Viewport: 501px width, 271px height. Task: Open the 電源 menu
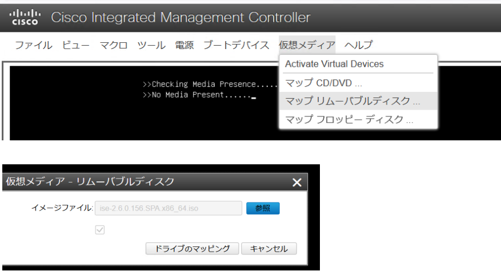coord(184,45)
